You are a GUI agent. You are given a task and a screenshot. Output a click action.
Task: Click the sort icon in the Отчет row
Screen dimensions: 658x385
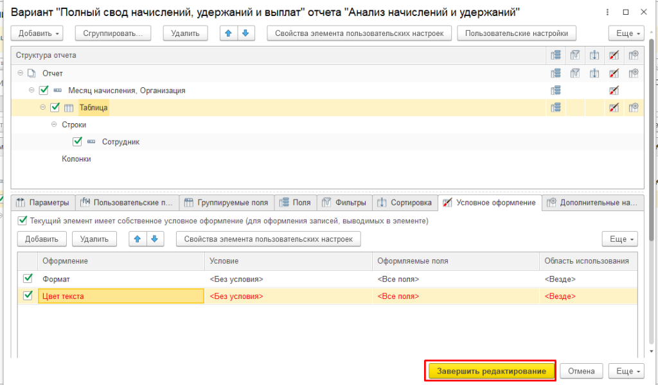594,73
